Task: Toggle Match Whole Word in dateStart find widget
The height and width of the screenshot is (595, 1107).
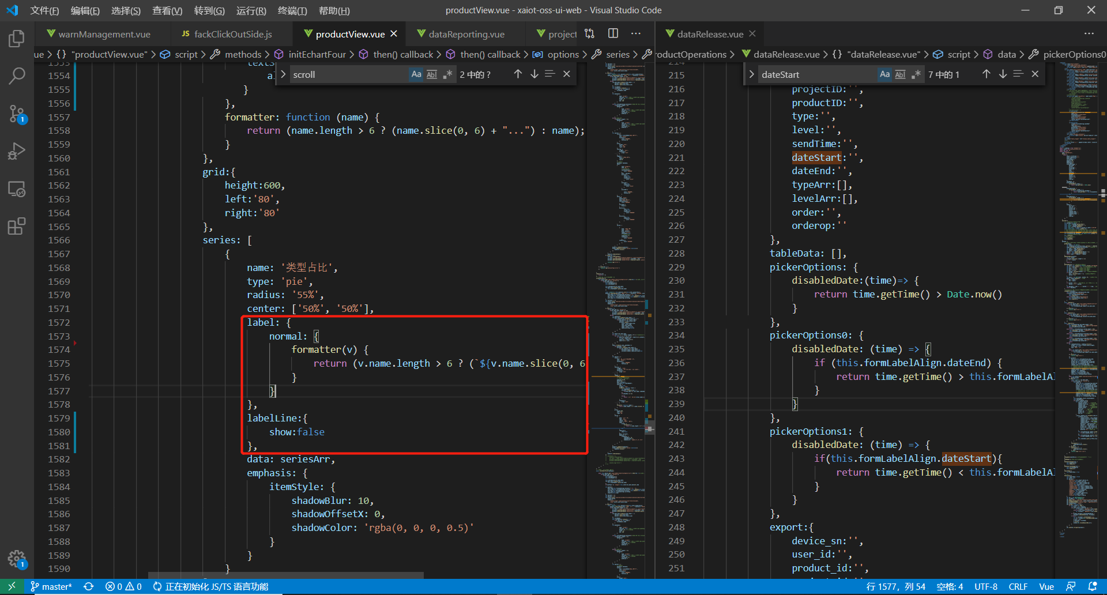Action: click(900, 74)
